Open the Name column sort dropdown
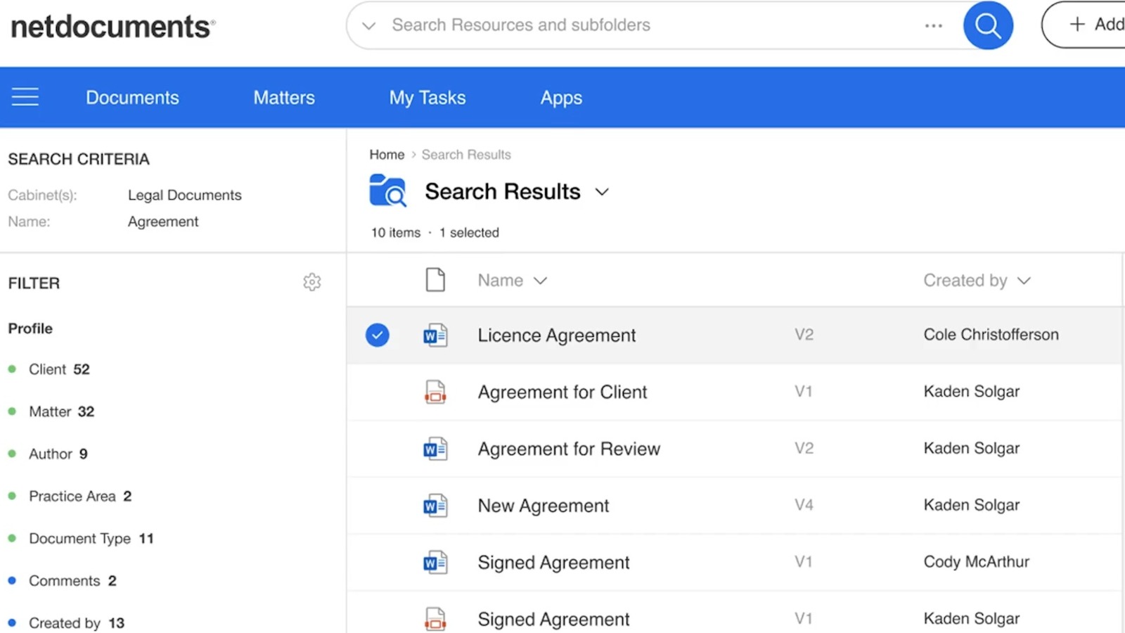The width and height of the screenshot is (1125, 633). [540, 280]
